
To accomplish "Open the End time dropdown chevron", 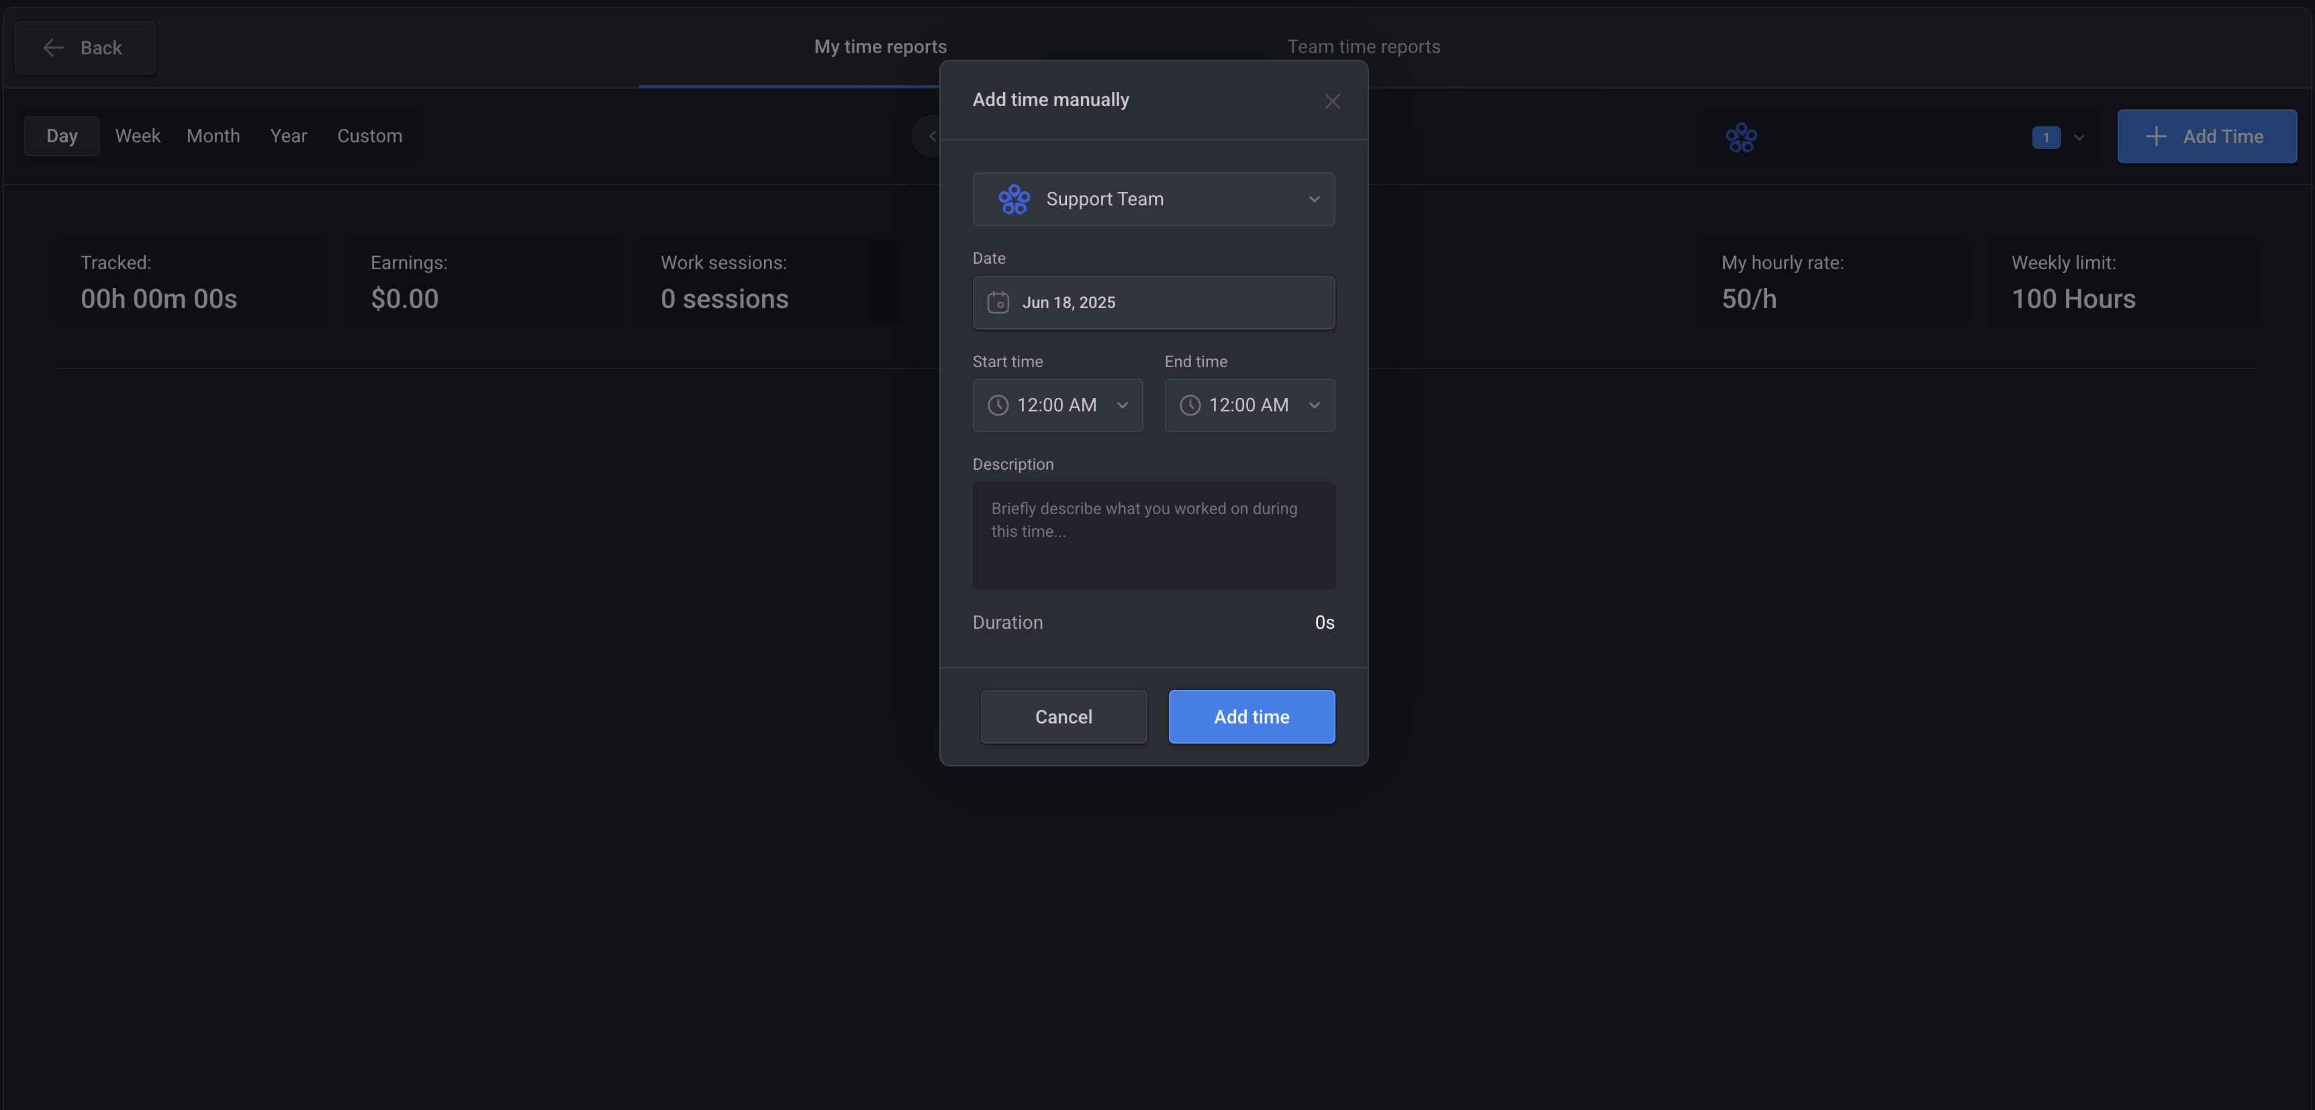I will (1314, 406).
